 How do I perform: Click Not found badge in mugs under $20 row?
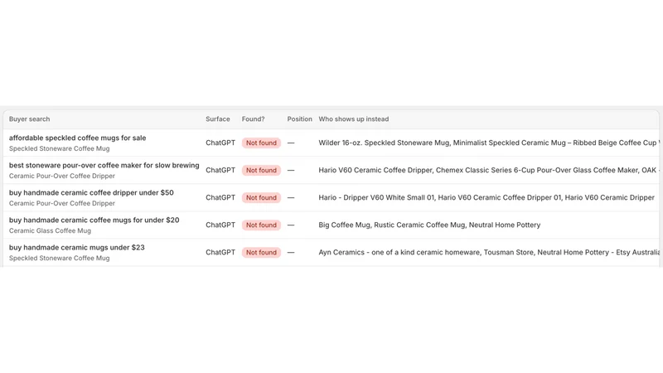click(261, 225)
